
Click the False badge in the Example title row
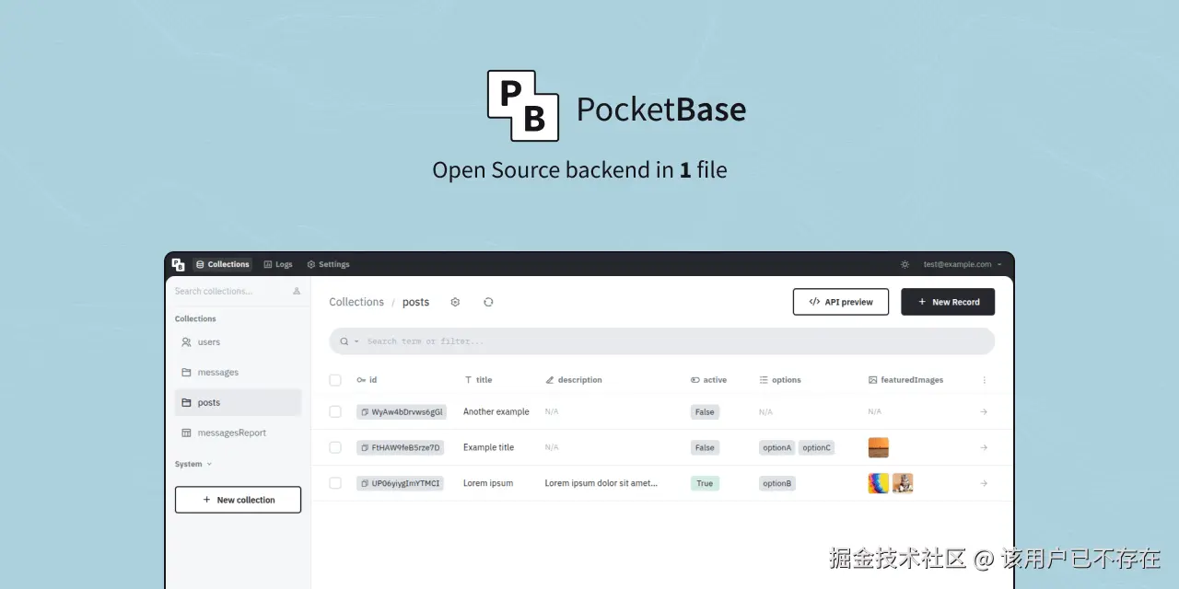point(705,448)
